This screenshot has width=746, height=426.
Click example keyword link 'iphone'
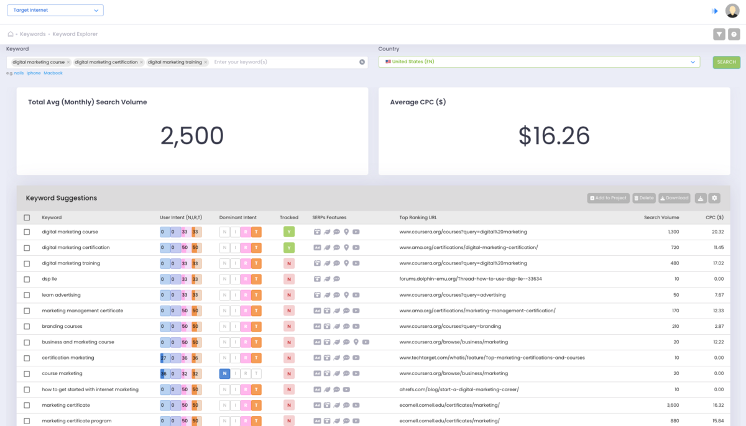tap(34, 73)
